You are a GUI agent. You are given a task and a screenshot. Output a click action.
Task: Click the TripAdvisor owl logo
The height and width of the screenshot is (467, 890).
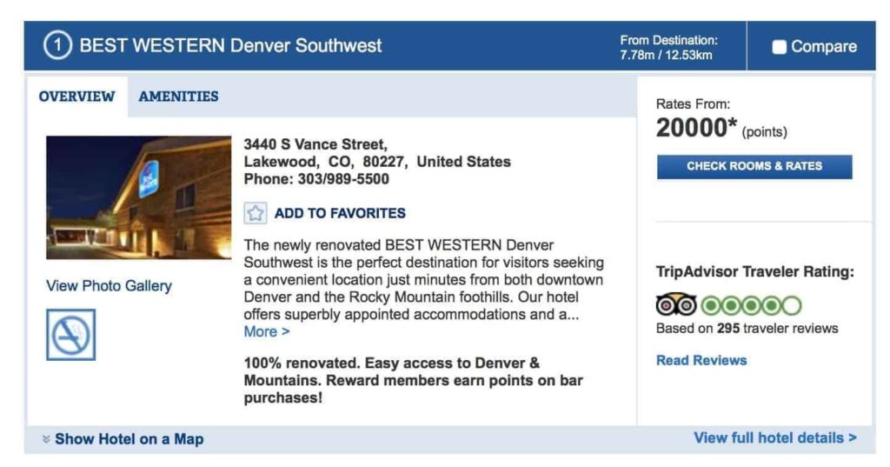coord(675,305)
